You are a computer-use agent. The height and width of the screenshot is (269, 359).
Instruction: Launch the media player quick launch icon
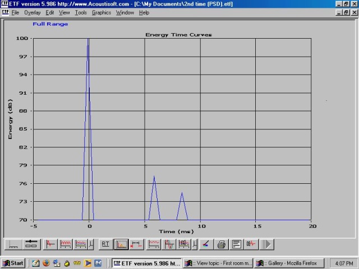click(88, 263)
